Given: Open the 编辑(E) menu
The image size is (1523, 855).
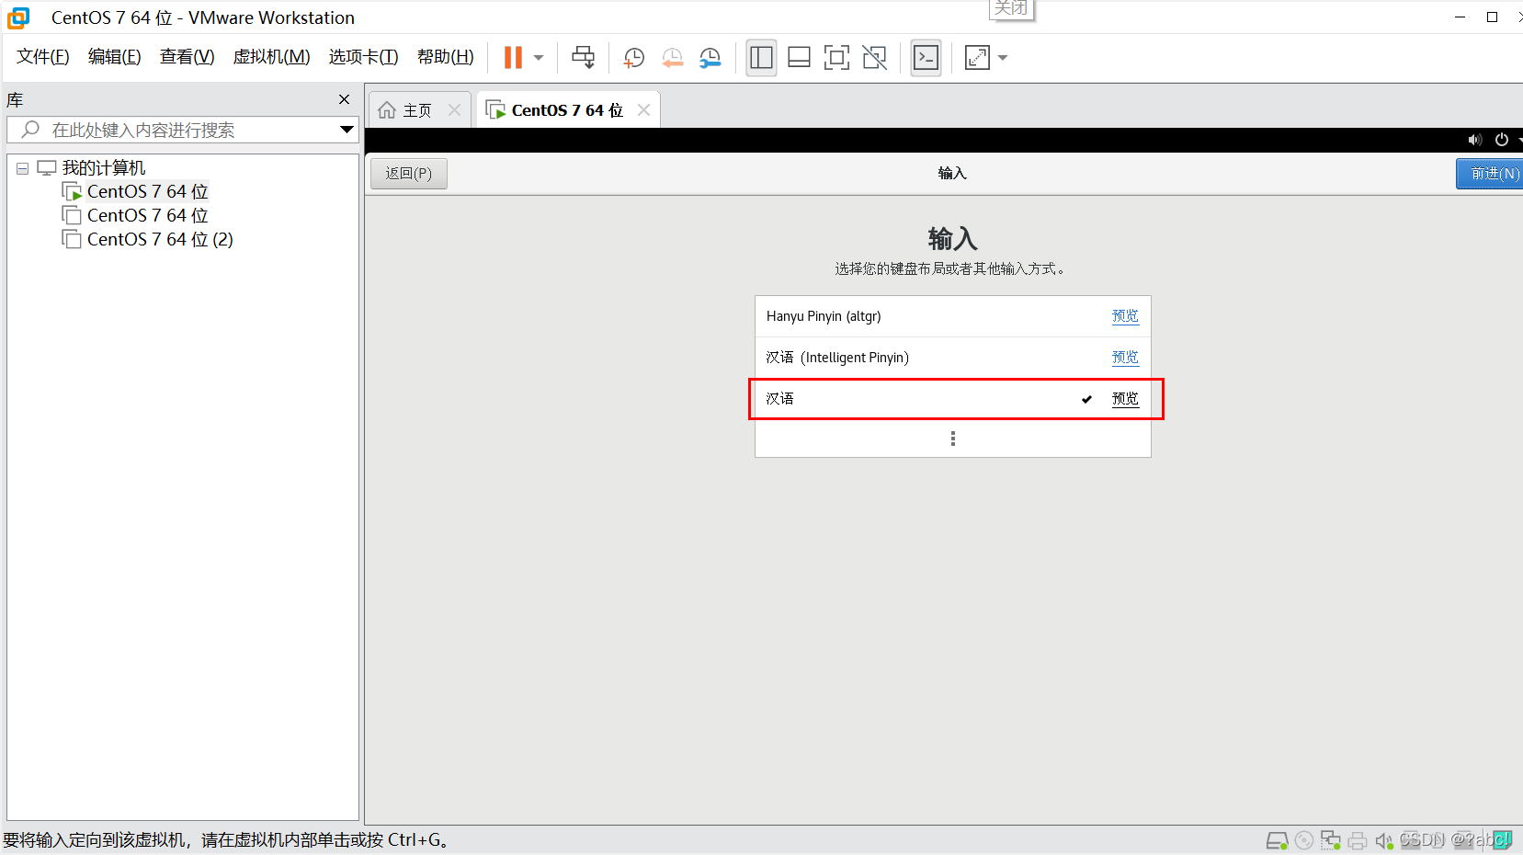Looking at the screenshot, I should 115,57.
